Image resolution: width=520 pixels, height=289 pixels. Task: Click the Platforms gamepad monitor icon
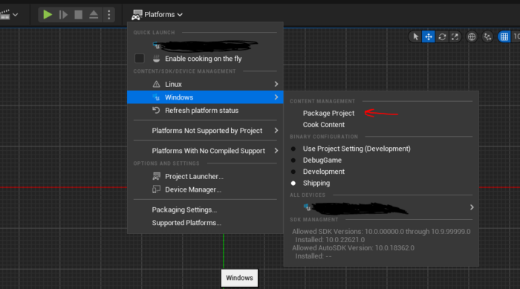point(137,15)
